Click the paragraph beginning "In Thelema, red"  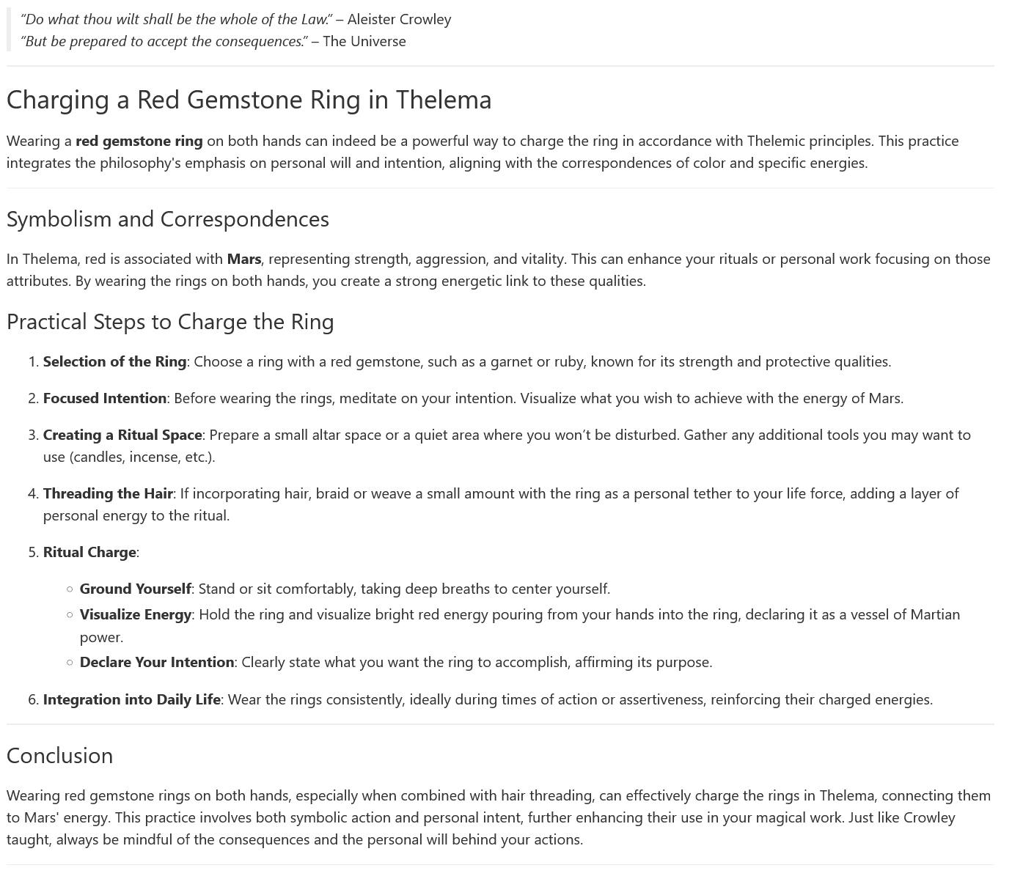point(498,270)
